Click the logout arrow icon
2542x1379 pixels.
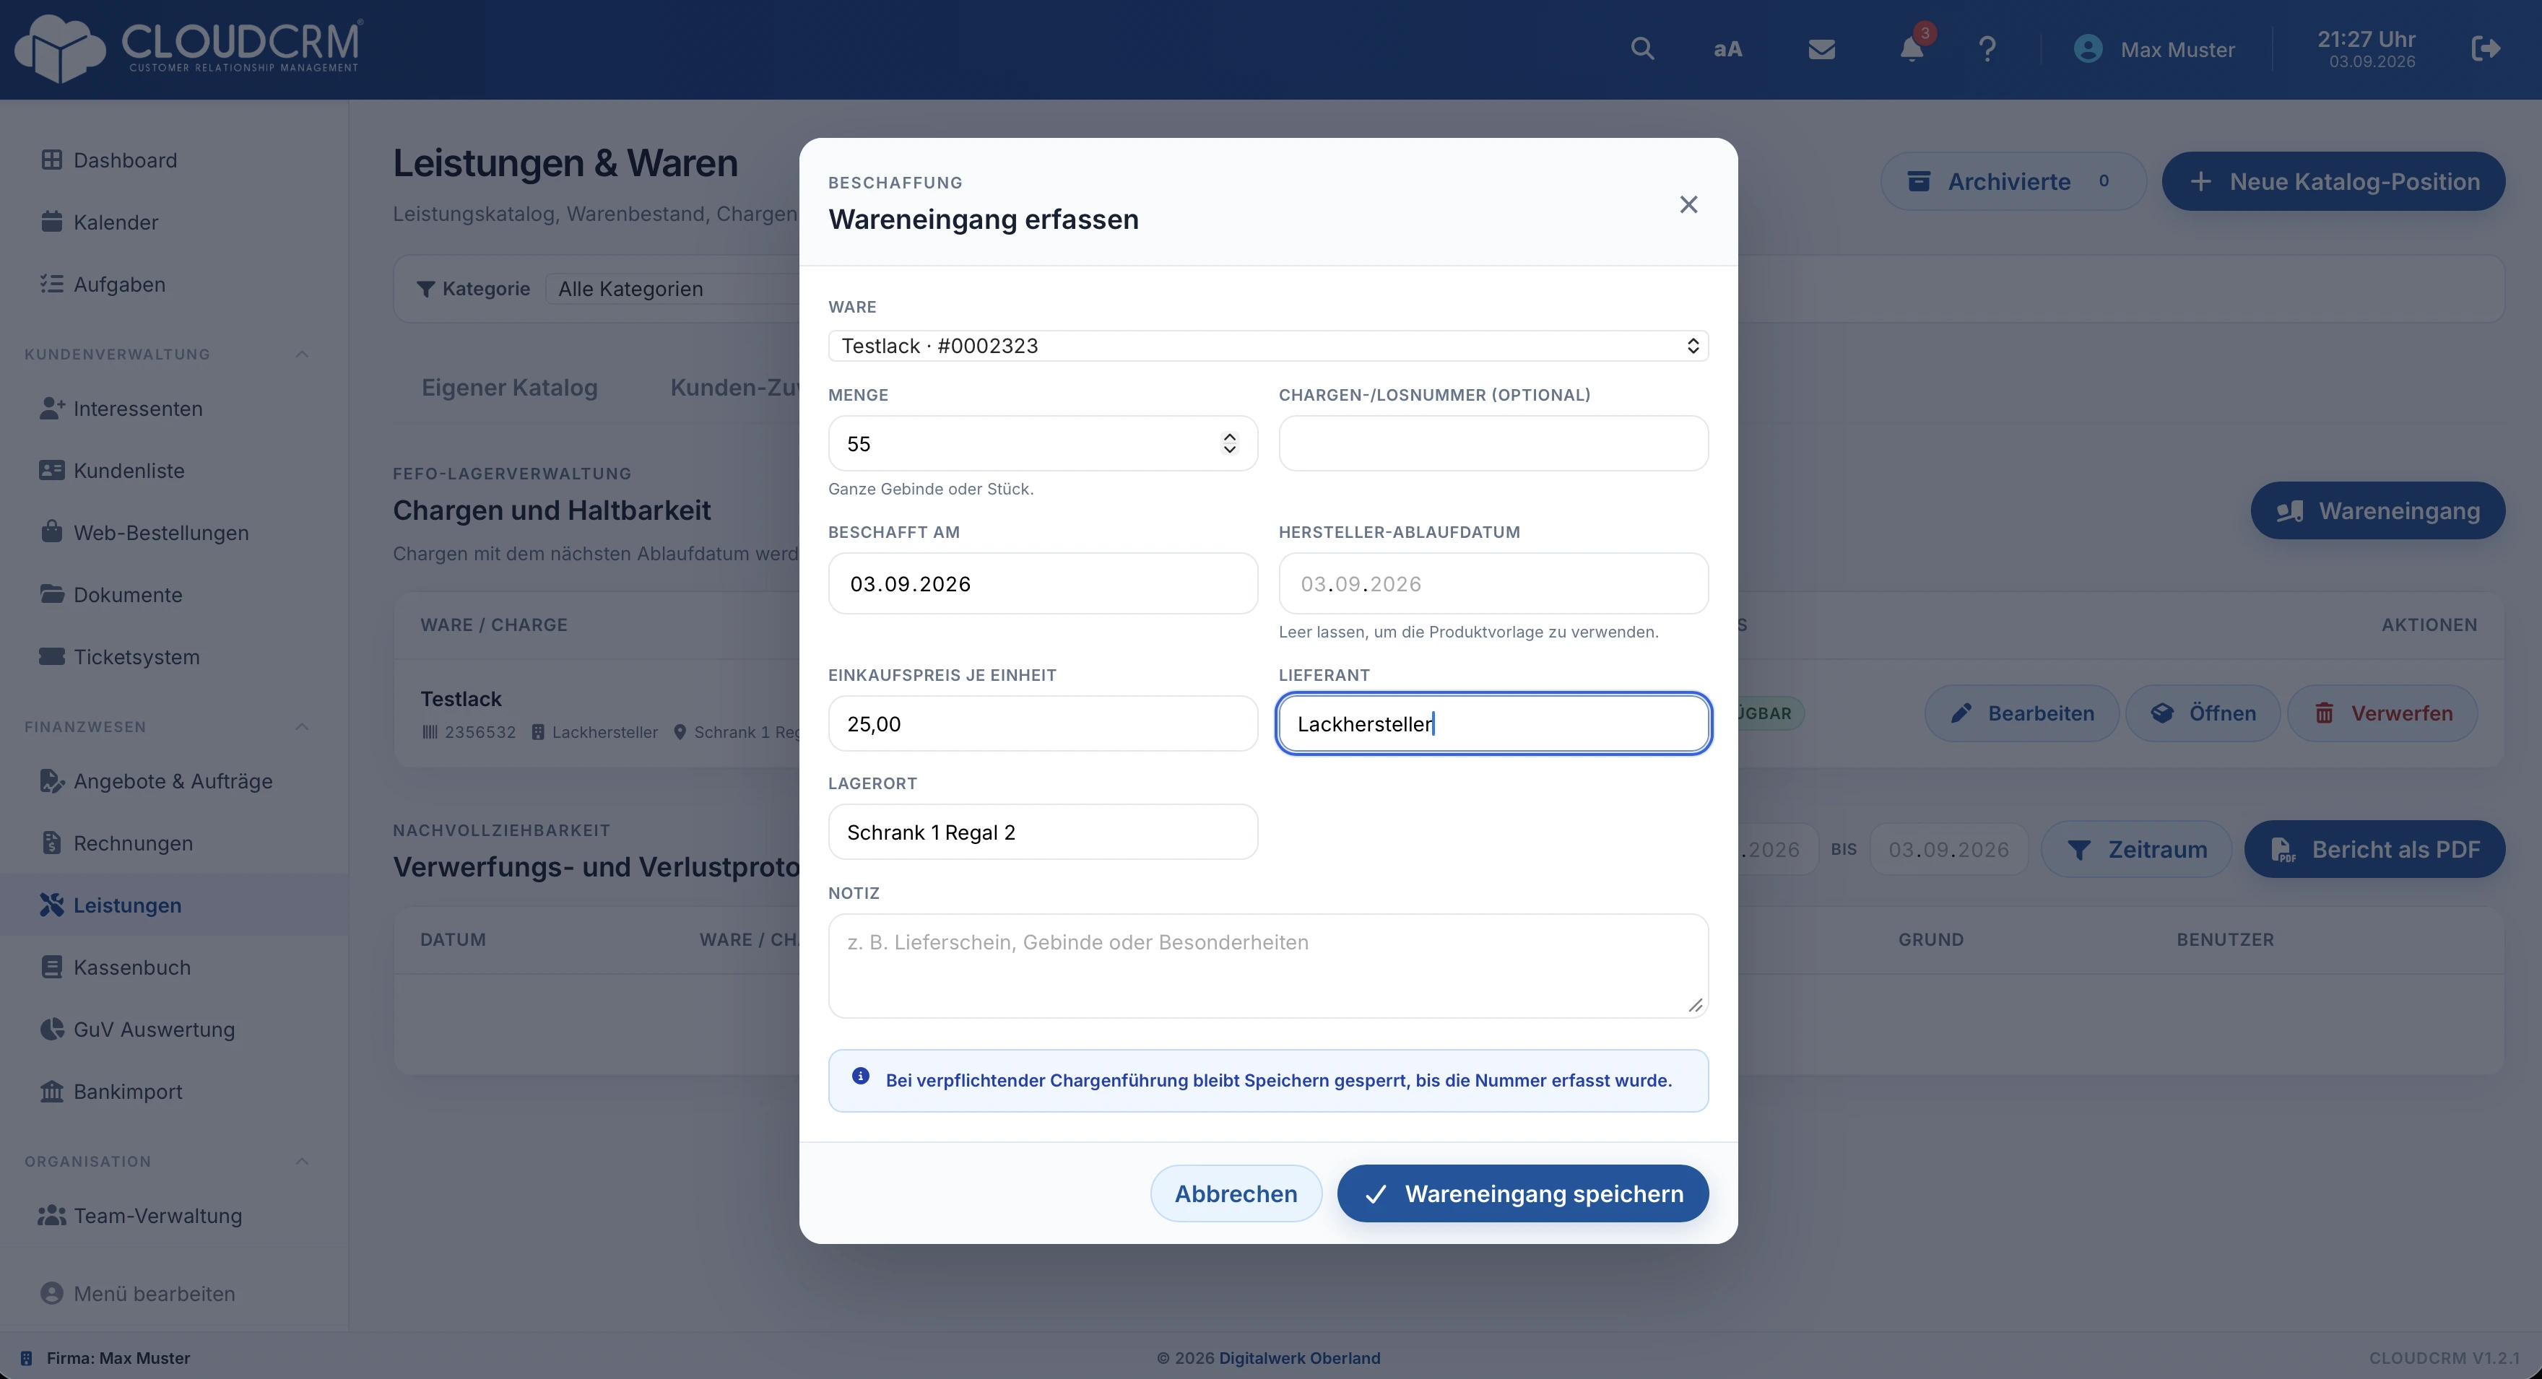coord(2486,48)
